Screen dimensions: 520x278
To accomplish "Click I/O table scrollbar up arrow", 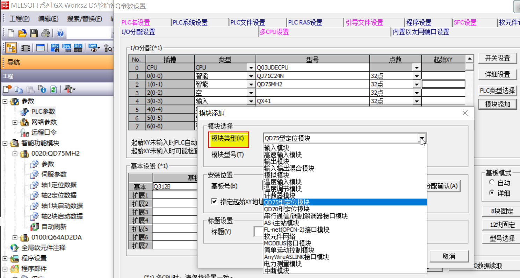I will (469, 59).
